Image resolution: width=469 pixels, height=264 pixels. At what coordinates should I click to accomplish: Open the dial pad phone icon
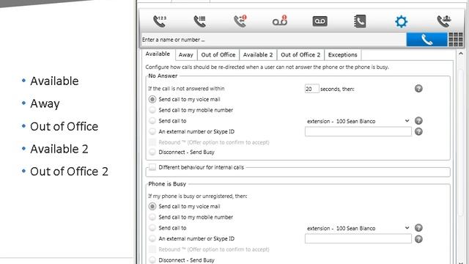click(x=160, y=21)
